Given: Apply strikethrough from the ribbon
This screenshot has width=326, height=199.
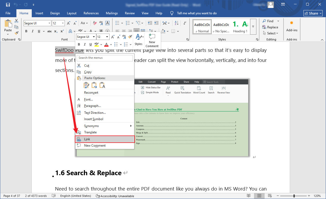Looking at the screenshot, I should coord(49,31).
